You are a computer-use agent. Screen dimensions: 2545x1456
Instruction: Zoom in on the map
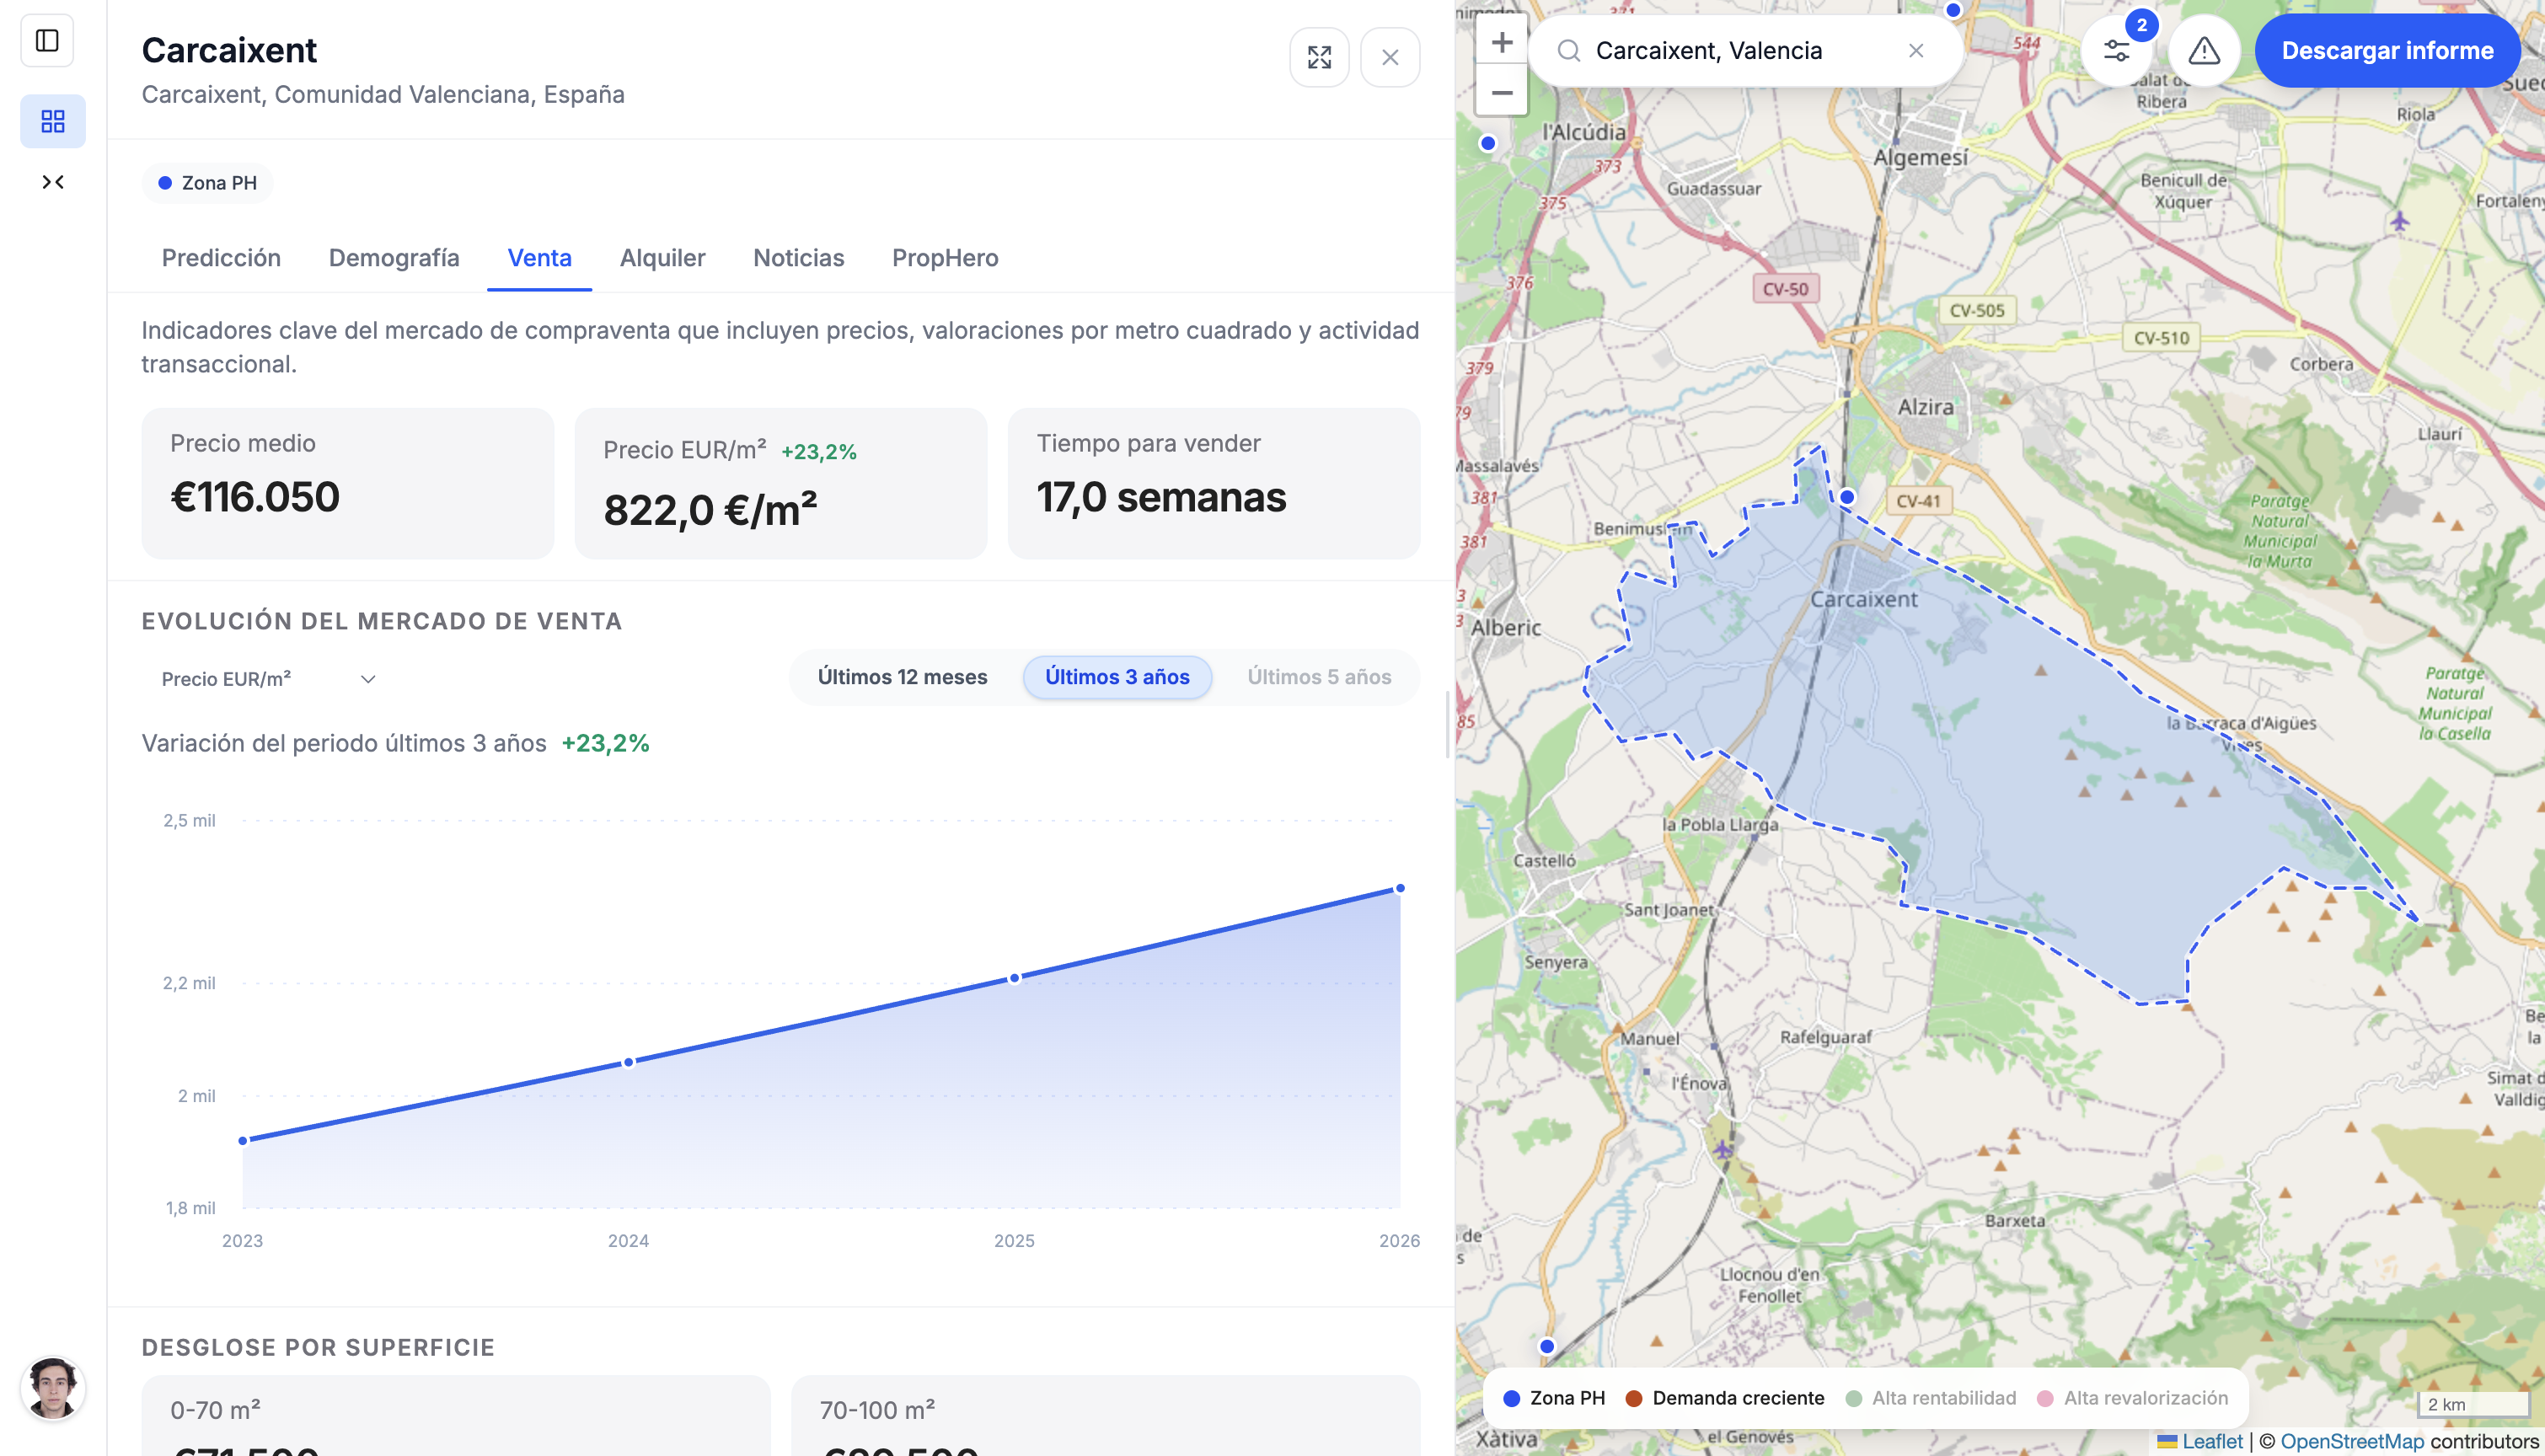[x=1502, y=42]
